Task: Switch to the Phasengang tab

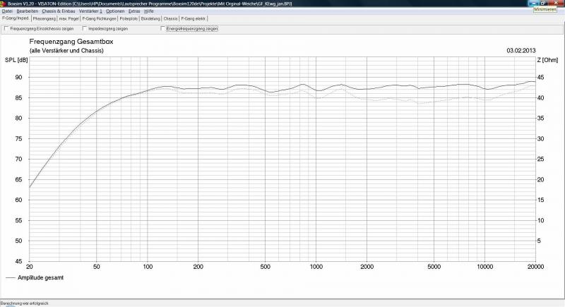Action: tap(44, 18)
